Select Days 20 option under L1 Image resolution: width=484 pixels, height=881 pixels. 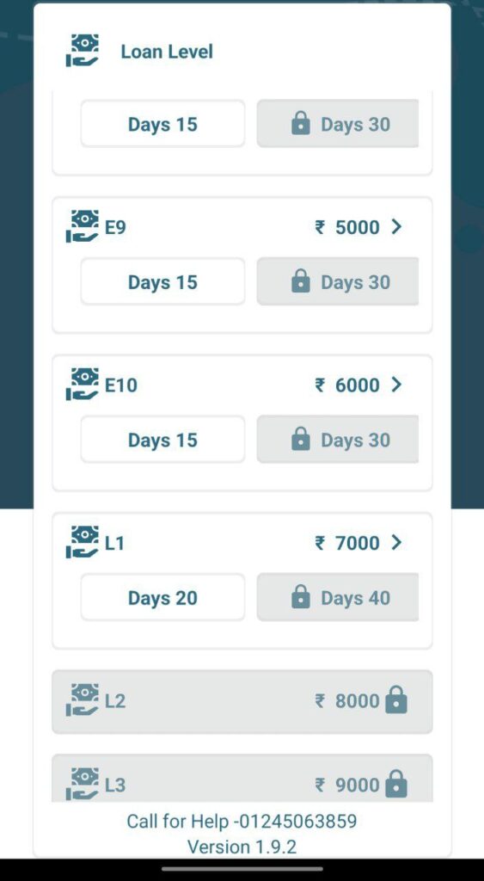(x=162, y=597)
